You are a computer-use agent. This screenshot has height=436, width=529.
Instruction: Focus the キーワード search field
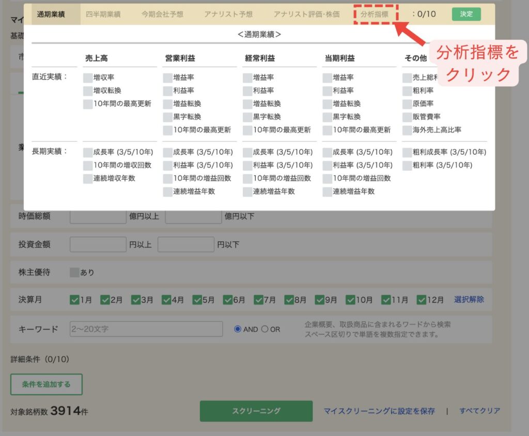(146, 329)
